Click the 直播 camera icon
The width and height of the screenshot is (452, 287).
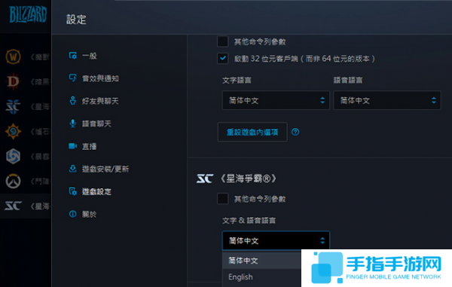[x=72, y=146]
